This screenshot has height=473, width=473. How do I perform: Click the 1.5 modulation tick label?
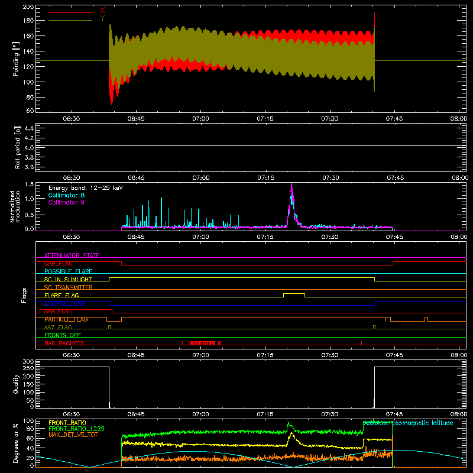point(29,184)
